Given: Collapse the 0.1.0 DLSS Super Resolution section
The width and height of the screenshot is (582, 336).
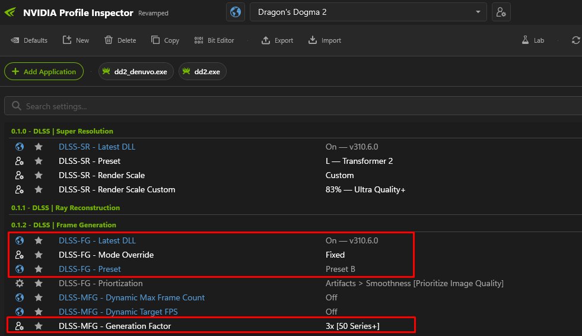Looking at the screenshot, I should pyautogui.click(x=62, y=131).
